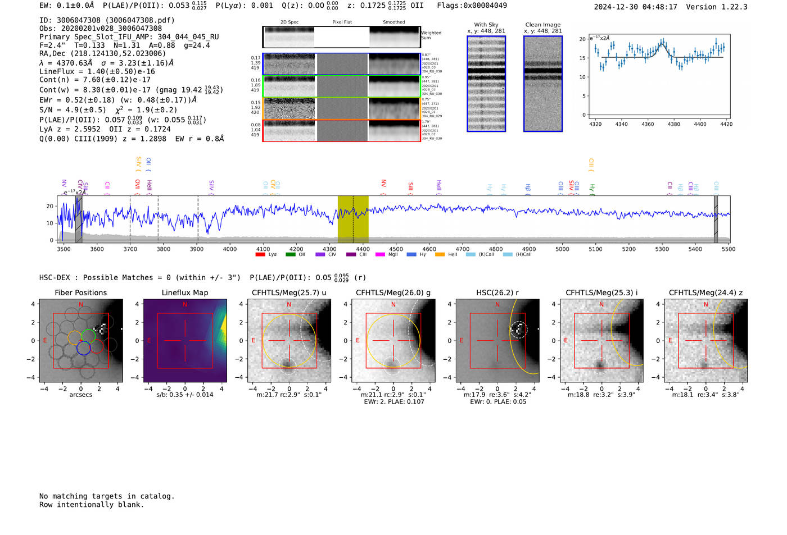
Task: Select the orange-bordered fiber 2D spectrum row
Action: [341, 108]
